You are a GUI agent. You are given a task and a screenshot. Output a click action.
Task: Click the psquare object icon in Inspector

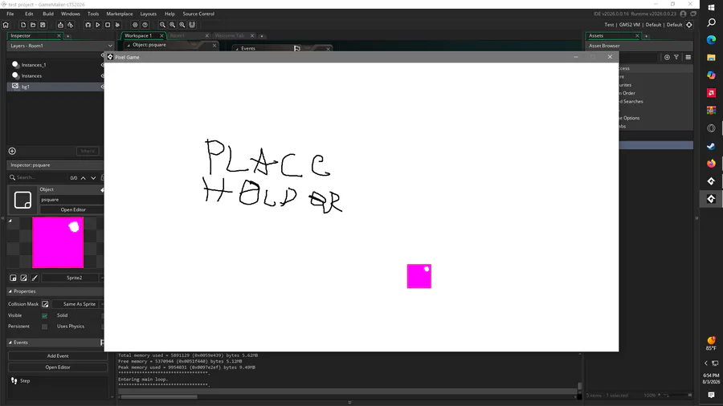pos(22,201)
